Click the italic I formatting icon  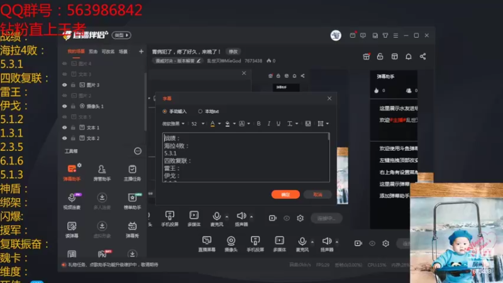[x=269, y=123]
